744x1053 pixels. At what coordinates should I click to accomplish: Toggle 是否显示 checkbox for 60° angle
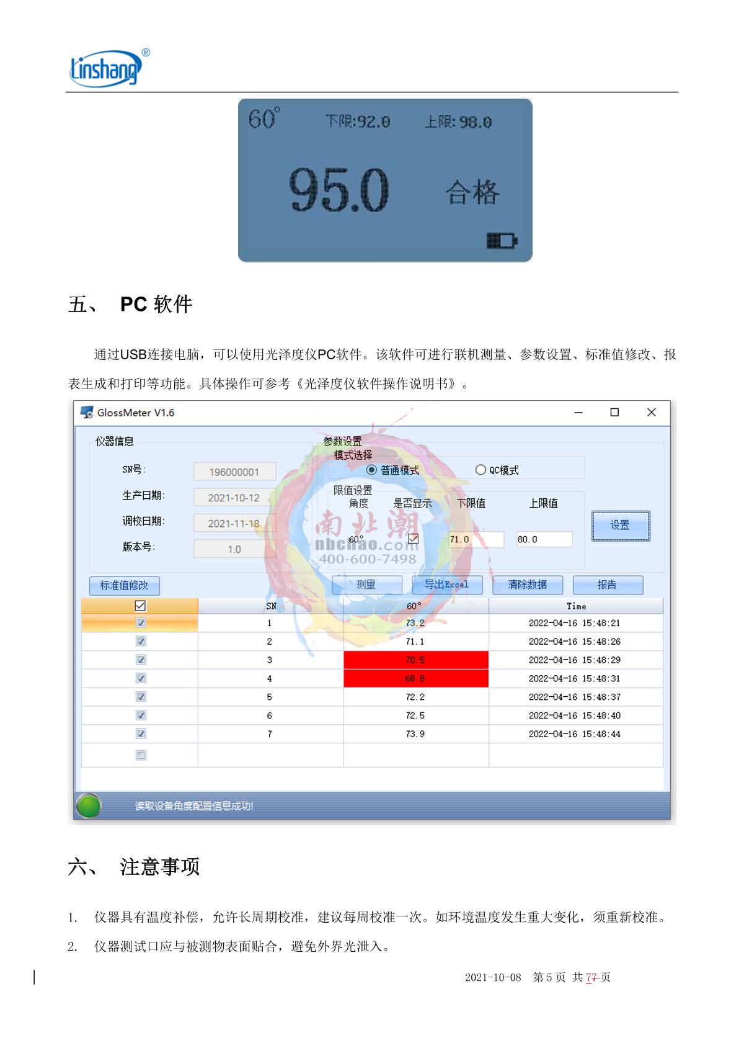414,539
